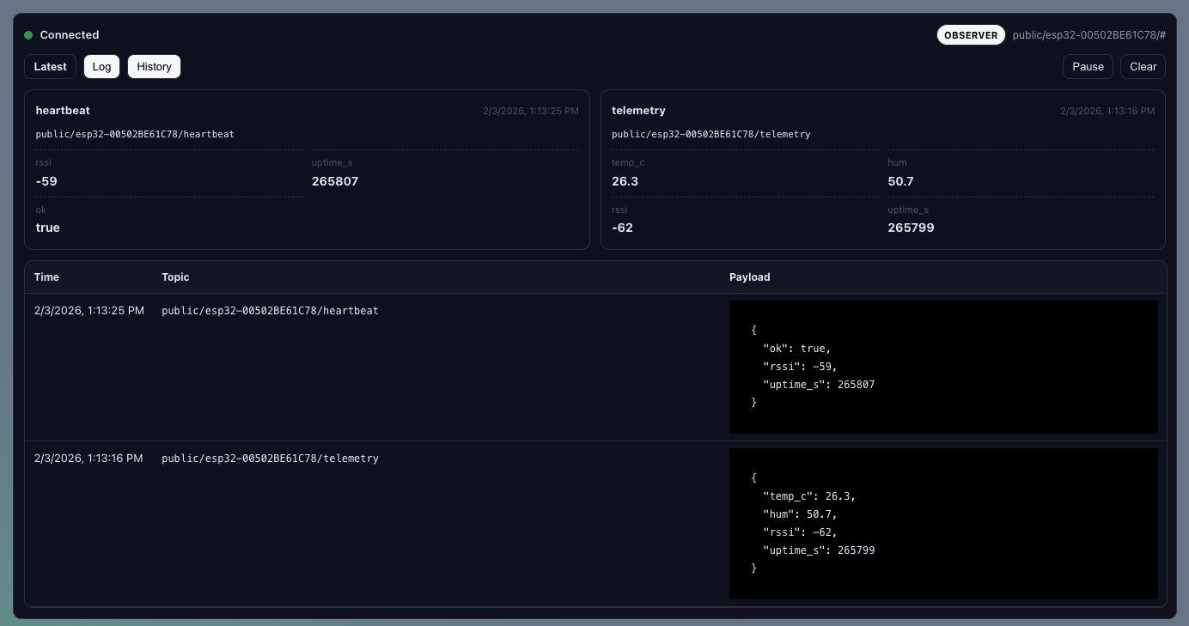
Task: Select the telemetry card title
Action: point(638,111)
